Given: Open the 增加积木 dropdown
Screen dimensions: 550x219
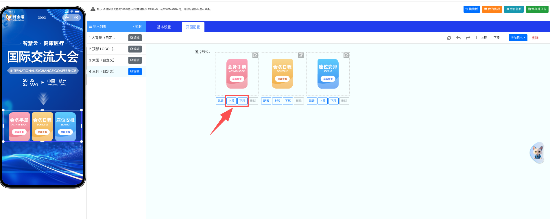Looking at the screenshot, I should pyautogui.click(x=518, y=38).
